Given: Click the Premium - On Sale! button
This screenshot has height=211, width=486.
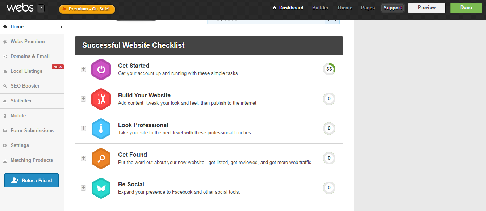Looking at the screenshot, I should click(x=87, y=9).
